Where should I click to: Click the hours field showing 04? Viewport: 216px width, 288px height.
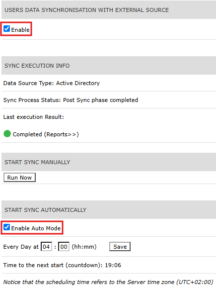[x=46, y=247]
